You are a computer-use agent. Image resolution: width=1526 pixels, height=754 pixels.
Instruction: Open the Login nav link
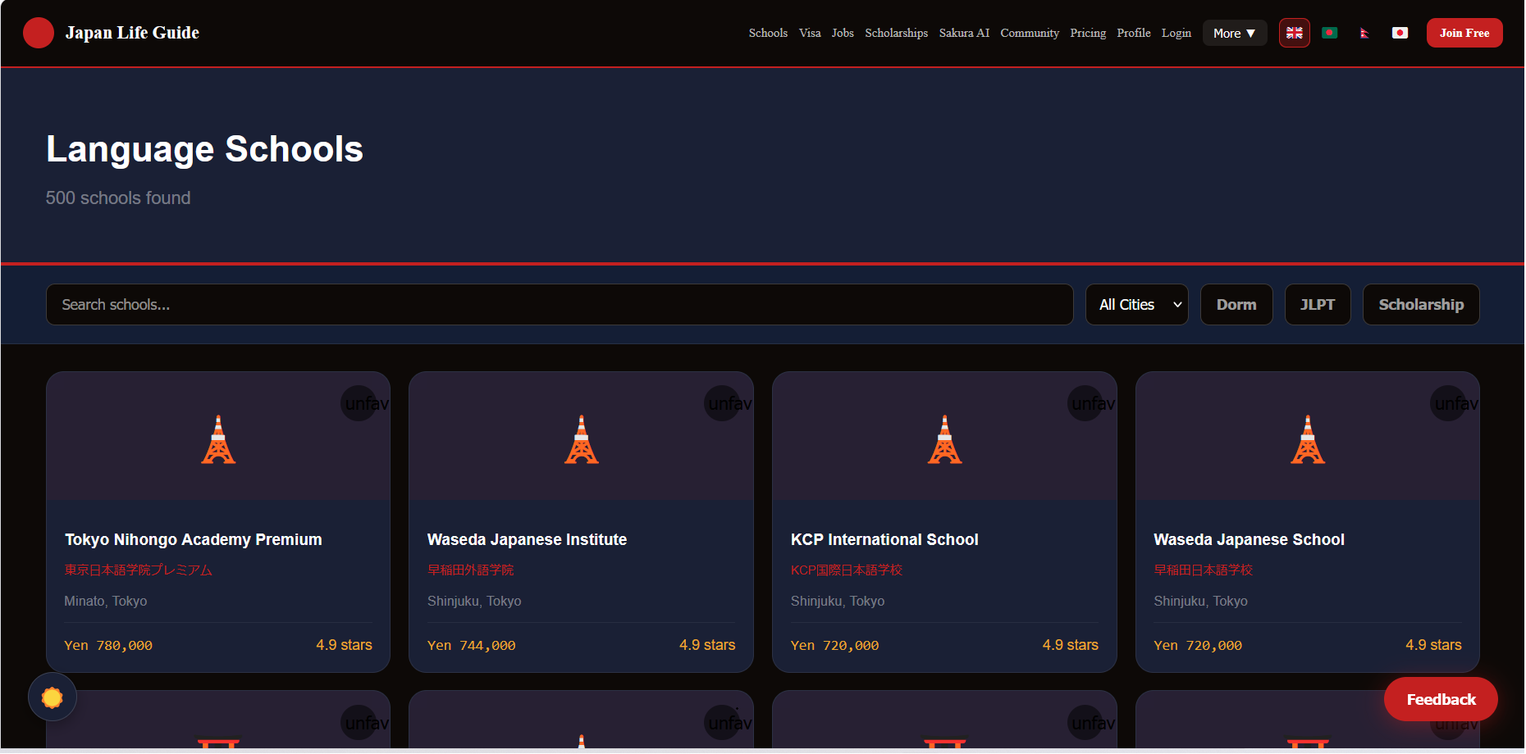click(x=1176, y=33)
